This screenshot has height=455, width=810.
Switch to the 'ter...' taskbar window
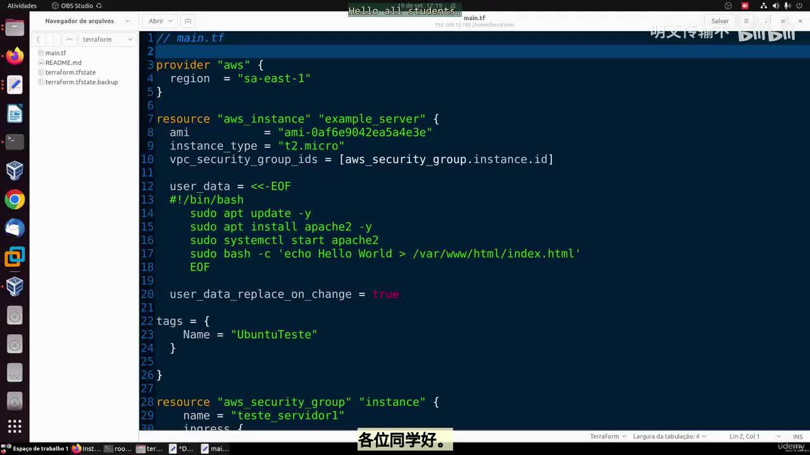[x=150, y=449]
